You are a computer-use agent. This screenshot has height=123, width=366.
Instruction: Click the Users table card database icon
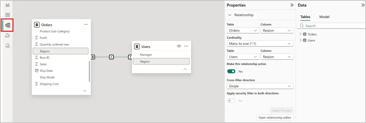tap(137, 47)
